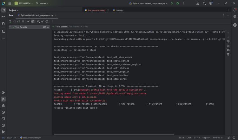Click UTF-8 encoding in status bar
Screen dimensions: 238x140
(x=197, y=137)
